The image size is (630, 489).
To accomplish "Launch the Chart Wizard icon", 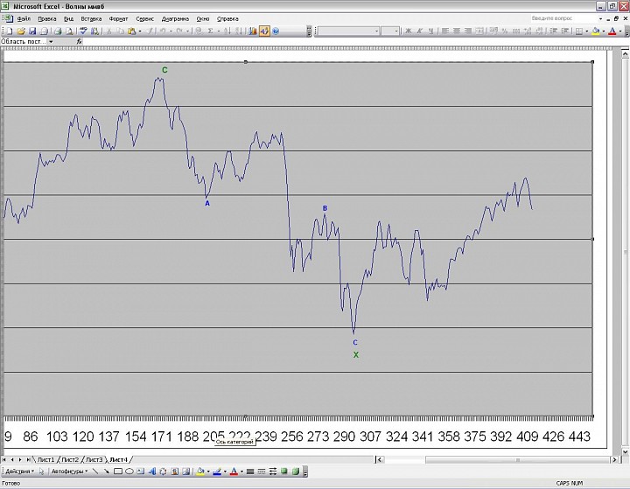I will (x=252, y=31).
